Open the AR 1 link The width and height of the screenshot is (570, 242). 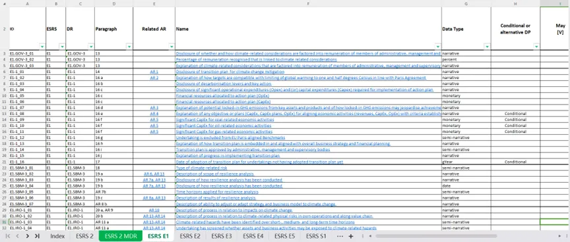[x=154, y=72]
